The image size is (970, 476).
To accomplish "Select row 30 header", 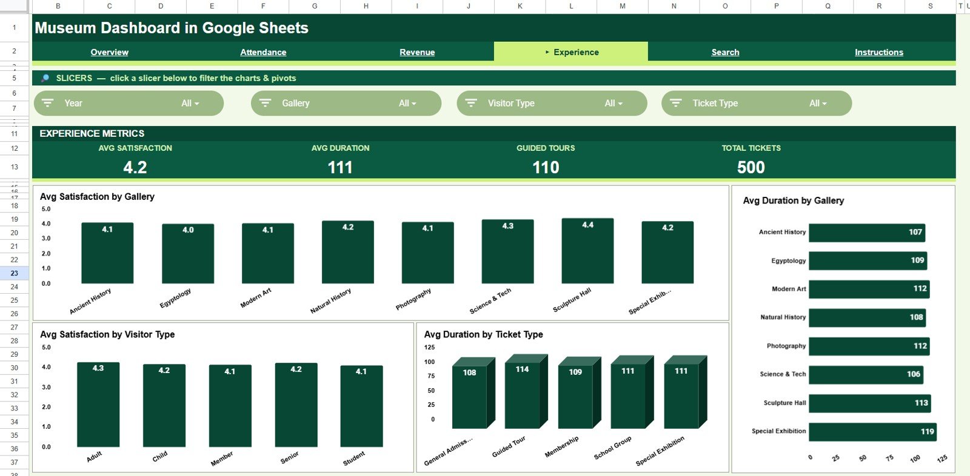I will tap(15, 368).
